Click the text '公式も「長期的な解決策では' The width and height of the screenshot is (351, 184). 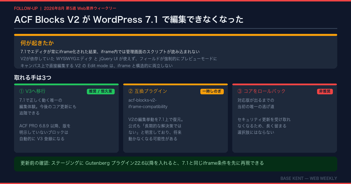tap(155, 126)
